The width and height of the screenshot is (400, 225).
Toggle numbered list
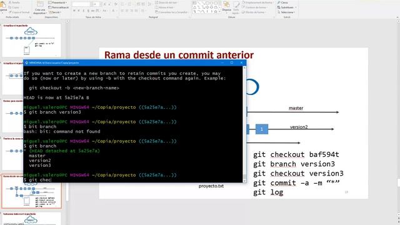click(x=130, y=4)
